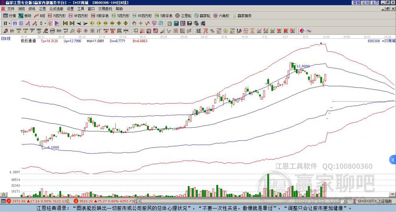Open the calendar date icon
The width and height of the screenshot is (396, 212).
point(169,24)
